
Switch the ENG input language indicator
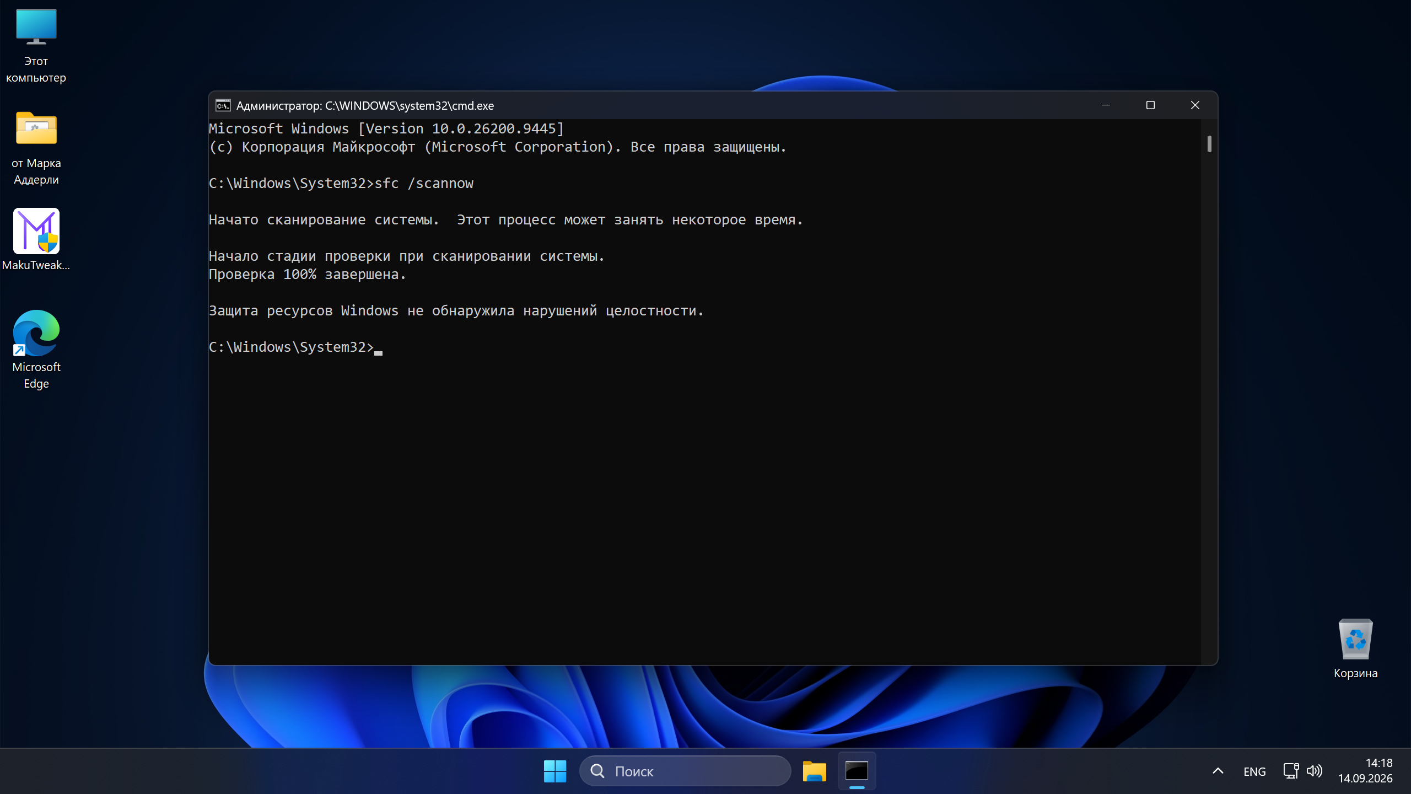click(1254, 771)
